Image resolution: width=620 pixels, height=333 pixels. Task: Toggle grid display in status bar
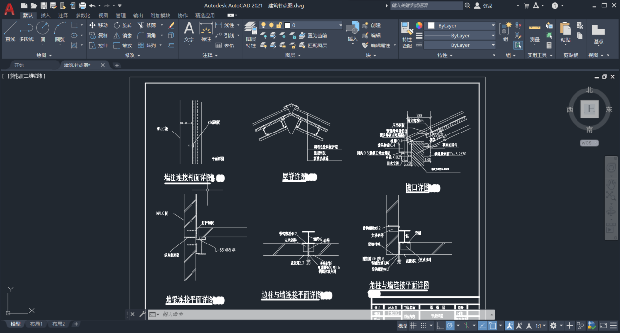(x=414, y=326)
